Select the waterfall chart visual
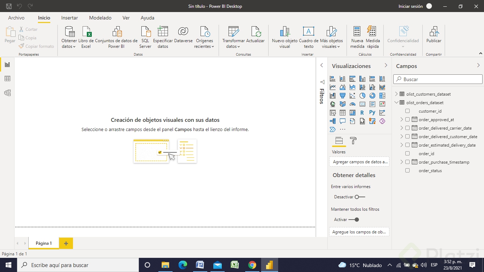Image resolution: width=484 pixels, height=272 pixels. pos(332,96)
